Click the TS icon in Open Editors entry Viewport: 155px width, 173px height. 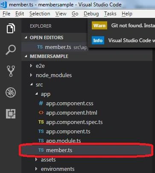40,47
